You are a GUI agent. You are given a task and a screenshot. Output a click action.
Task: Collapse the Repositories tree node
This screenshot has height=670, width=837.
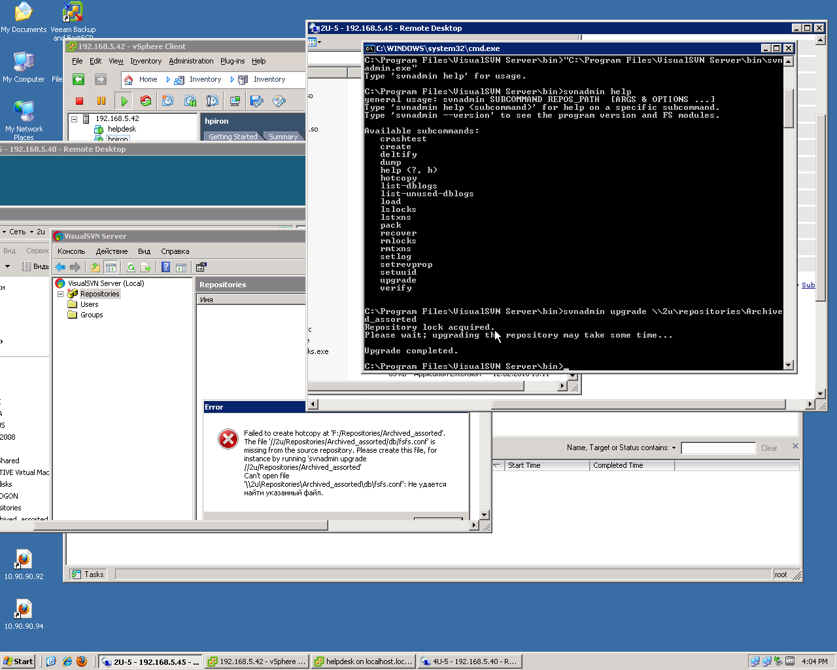(x=61, y=294)
